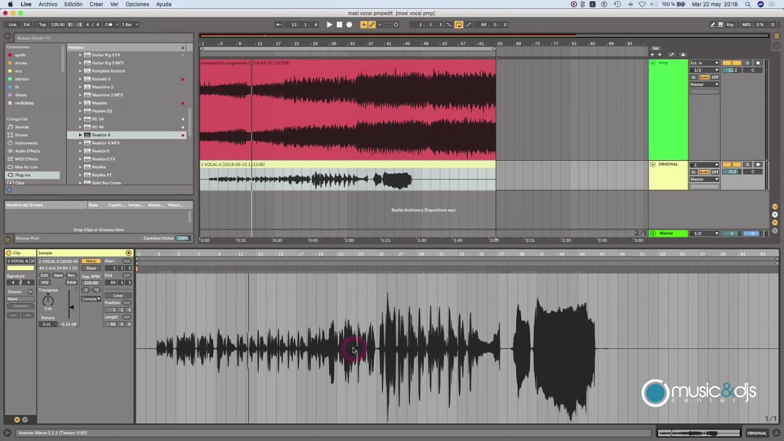Expand the Reaktor 6 entry
784x441 pixels.
point(80,135)
